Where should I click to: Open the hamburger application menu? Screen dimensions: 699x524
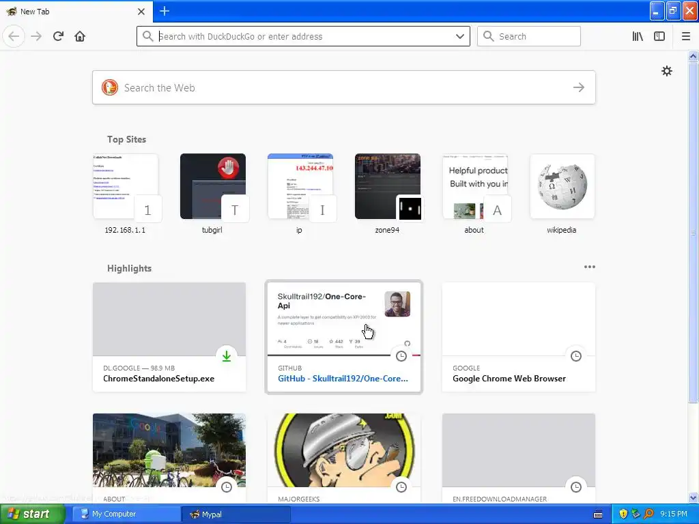pyautogui.click(x=685, y=36)
